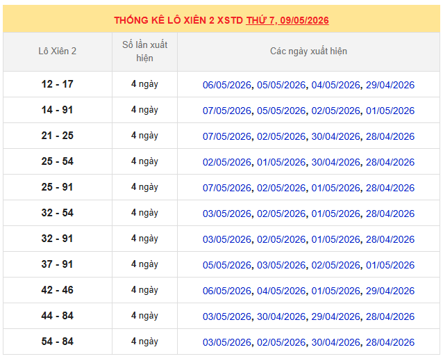443x361 pixels.
Task: Open 28/04/2026 in the 44 - 84 row
Action: tap(390, 316)
